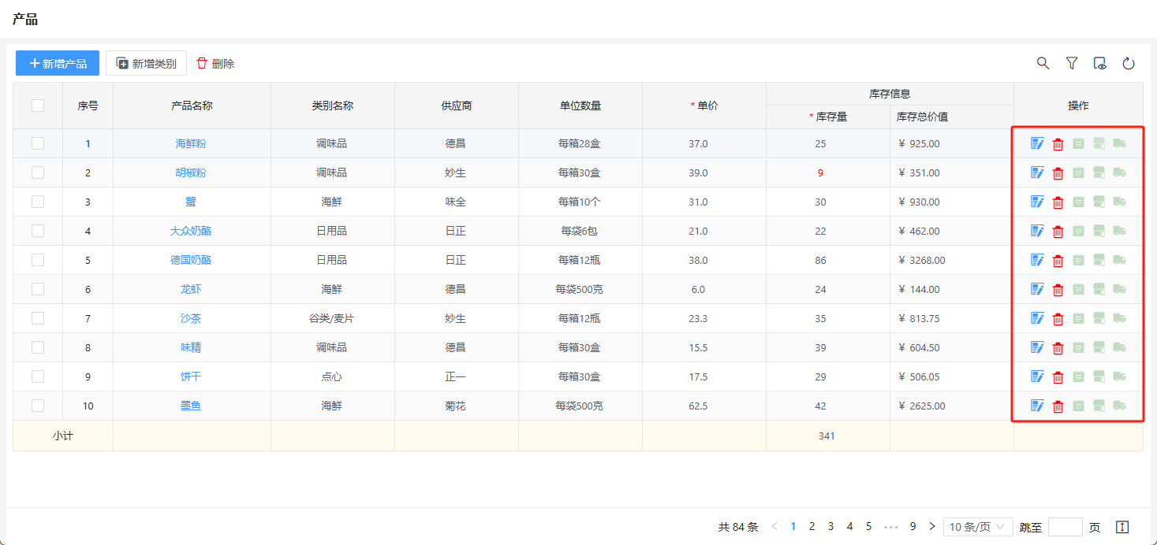1157x545 pixels.
Task: Select all rows with header checkbox
Action: (x=38, y=106)
